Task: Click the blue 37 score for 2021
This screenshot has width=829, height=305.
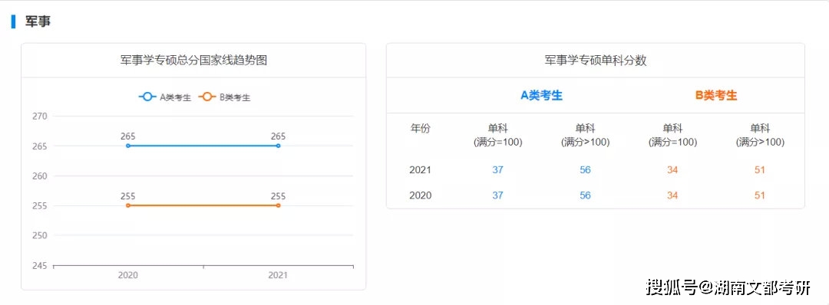Action: (x=497, y=170)
